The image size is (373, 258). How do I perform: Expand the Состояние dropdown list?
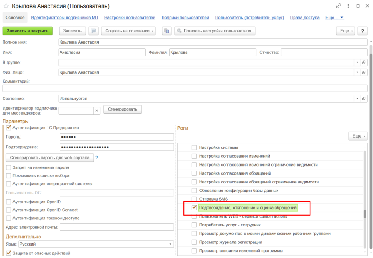(x=357, y=99)
